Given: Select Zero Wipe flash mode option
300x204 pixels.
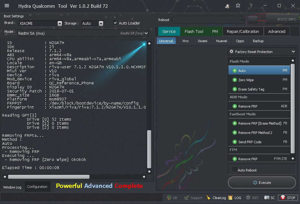Looking at the screenshot, I should pos(259,80).
